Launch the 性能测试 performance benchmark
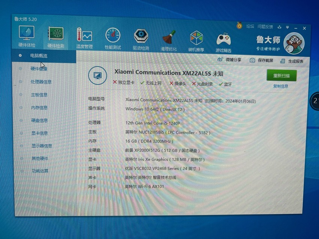The width and height of the screenshot is (319, 239). (x=113, y=39)
